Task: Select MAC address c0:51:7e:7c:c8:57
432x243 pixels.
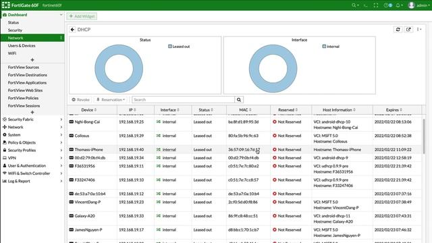Action: coord(243,180)
